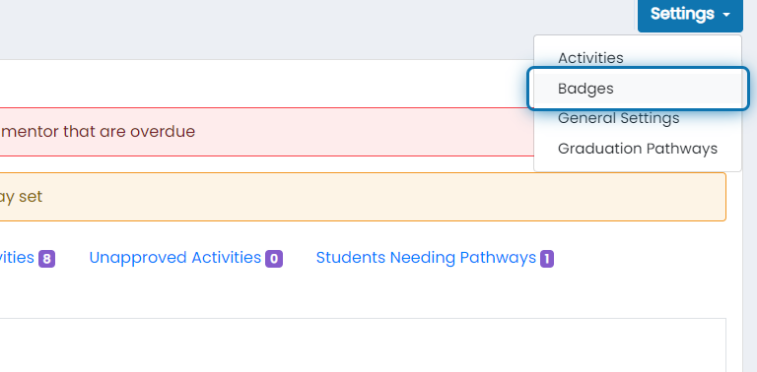Click the "ay set" warning text
This screenshot has width=757, height=372.
[x=22, y=197]
